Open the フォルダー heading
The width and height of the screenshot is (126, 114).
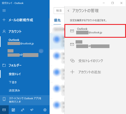[x=15, y=65]
